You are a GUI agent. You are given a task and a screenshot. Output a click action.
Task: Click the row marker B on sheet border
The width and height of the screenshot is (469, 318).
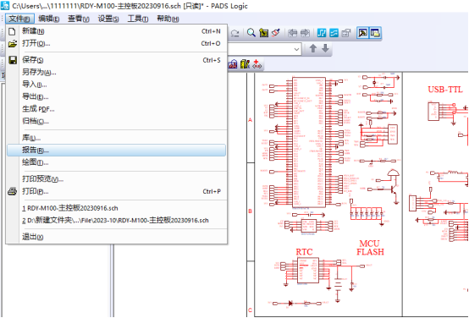point(251,211)
